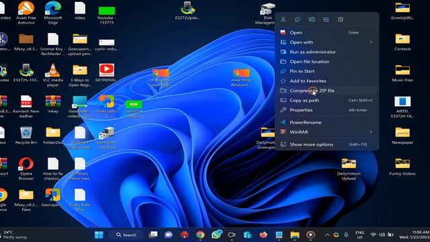Select the Recycle Bin
This screenshot has width=430, height=242.
(x=26, y=135)
